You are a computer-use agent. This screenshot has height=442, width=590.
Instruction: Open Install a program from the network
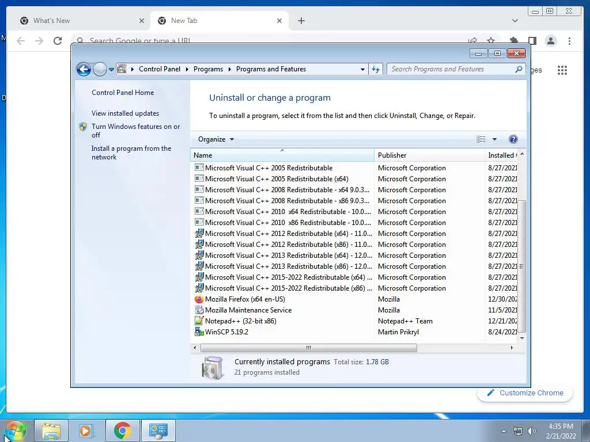131,153
